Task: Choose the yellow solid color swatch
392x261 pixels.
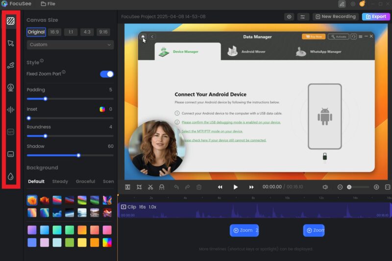Action: pyautogui.click(x=82, y=242)
